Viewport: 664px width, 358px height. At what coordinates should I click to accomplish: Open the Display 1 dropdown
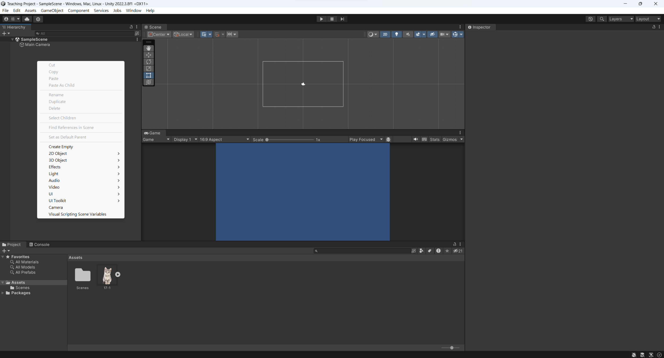click(x=185, y=139)
